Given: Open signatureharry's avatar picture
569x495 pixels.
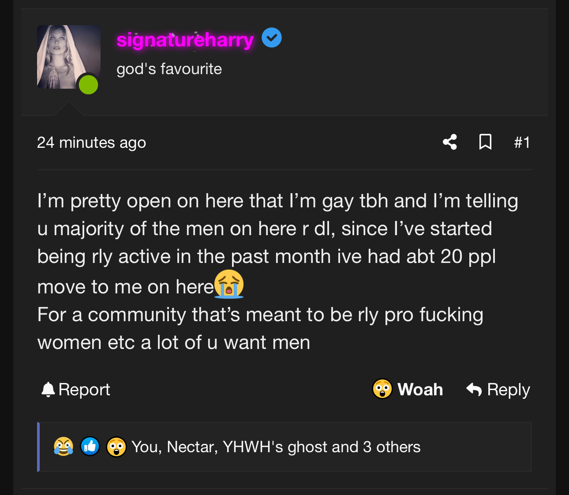Looking at the screenshot, I should coord(67,57).
